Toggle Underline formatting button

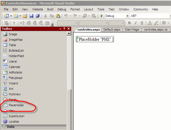click(142, 23)
